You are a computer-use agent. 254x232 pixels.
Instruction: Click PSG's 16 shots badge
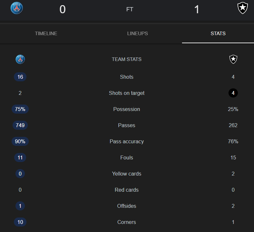tap(20, 77)
